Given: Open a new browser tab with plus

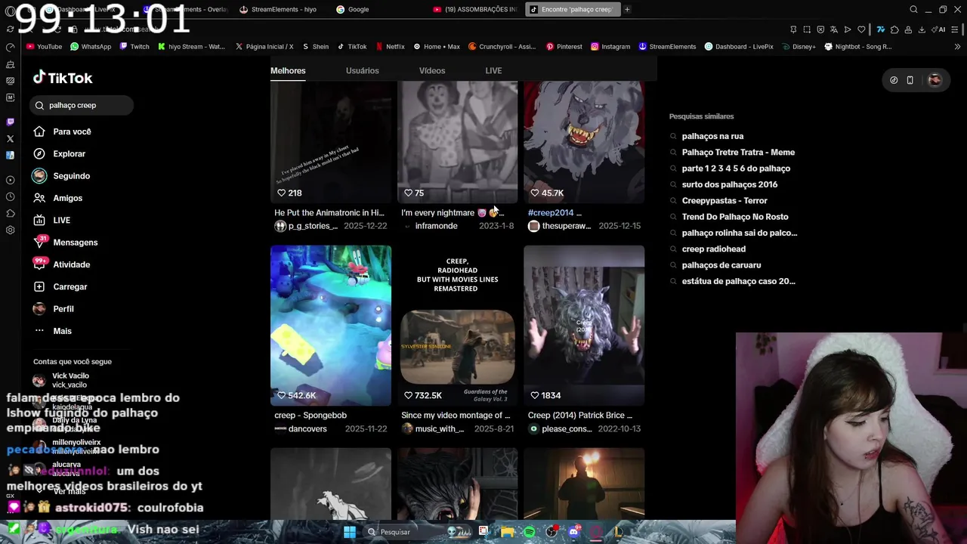Looking at the screenshot, I should [627, 9].
